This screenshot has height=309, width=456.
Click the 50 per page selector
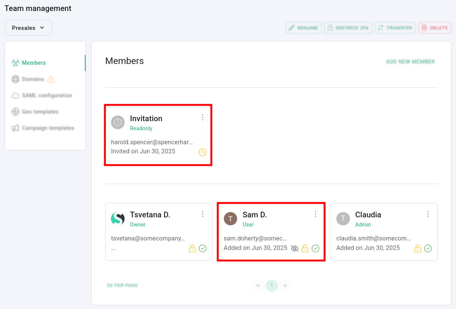coord(122,285)
